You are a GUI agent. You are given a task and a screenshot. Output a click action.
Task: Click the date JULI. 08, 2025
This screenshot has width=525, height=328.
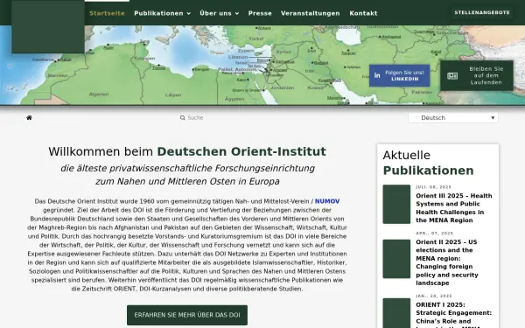pyautogui.click(x=434, y=187)
